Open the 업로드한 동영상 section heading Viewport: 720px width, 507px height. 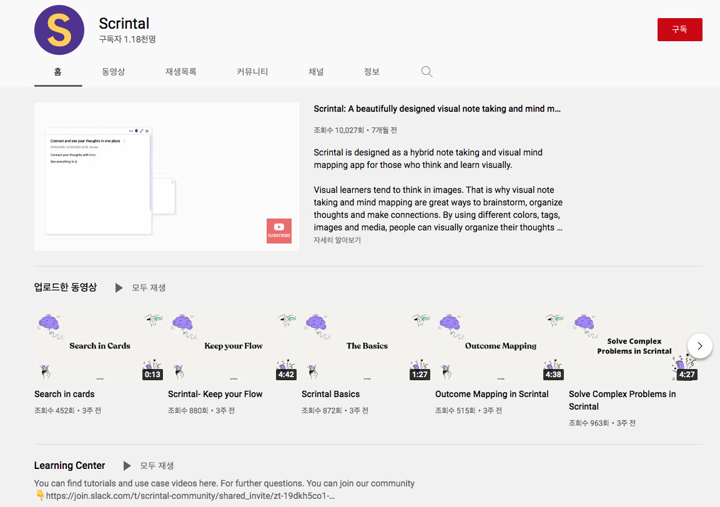(66, 287)
